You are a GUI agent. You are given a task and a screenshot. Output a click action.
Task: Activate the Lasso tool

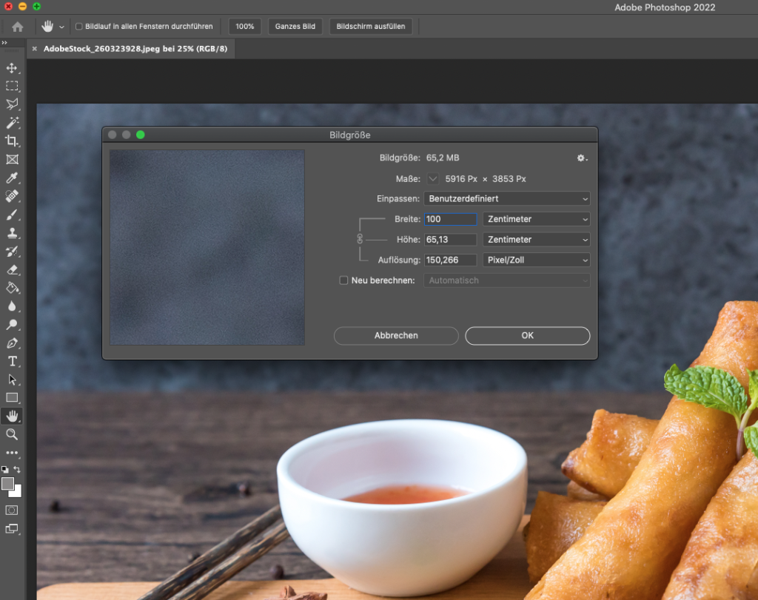click(x=12, y=104)
